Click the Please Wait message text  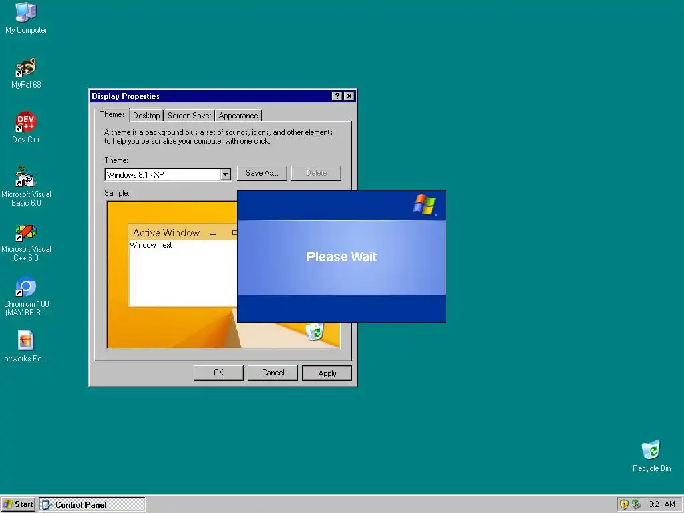coord(341,256)
